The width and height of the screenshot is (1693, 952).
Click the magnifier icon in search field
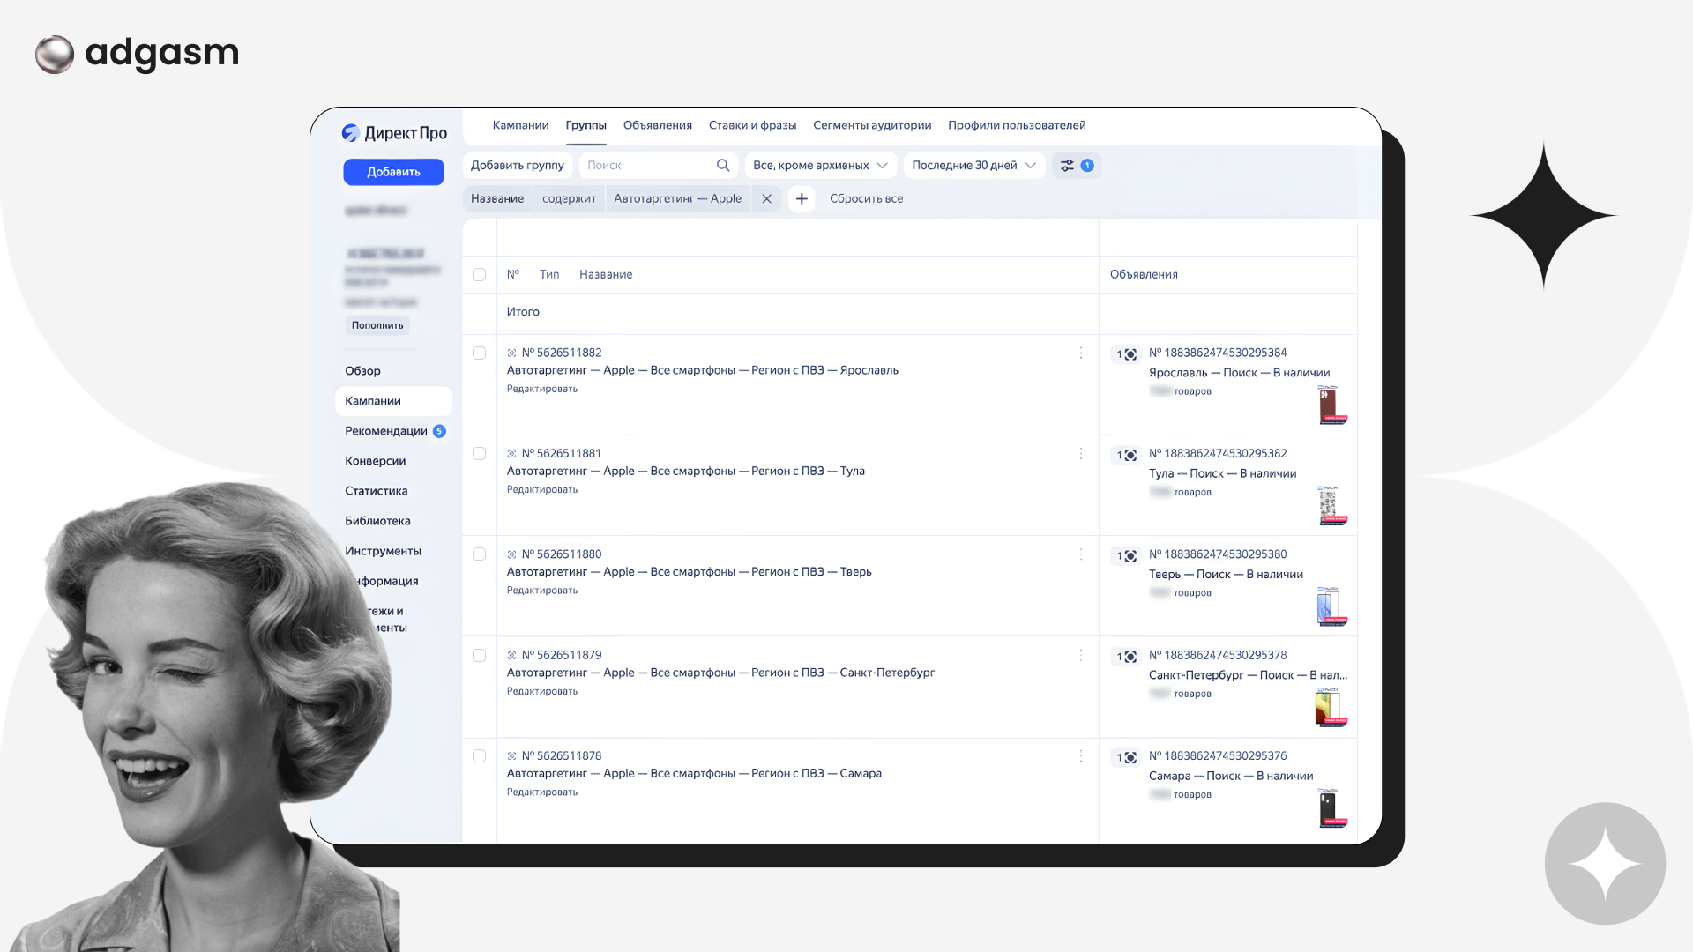point(723,166)
